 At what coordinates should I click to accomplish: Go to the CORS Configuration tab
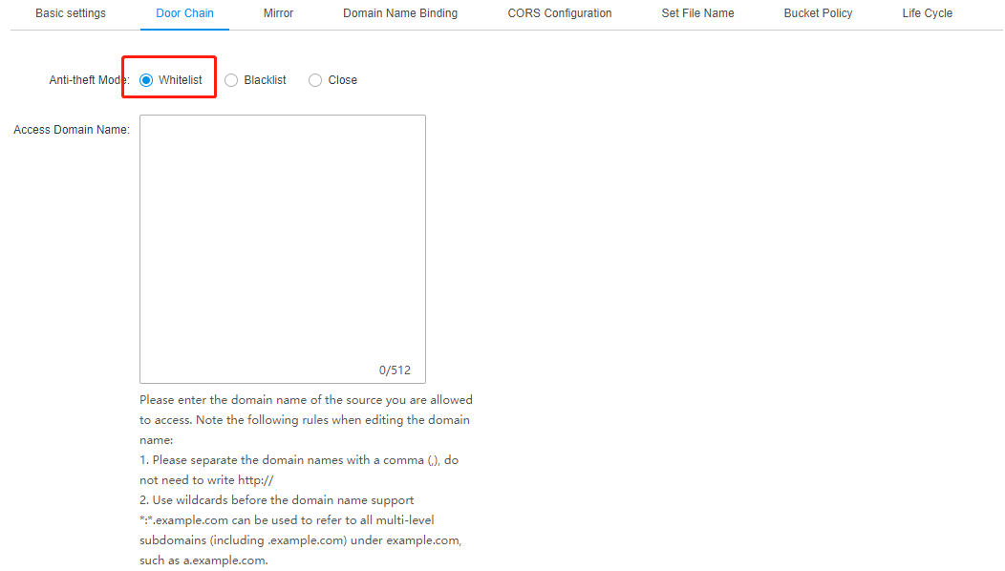tap(560, 12)
